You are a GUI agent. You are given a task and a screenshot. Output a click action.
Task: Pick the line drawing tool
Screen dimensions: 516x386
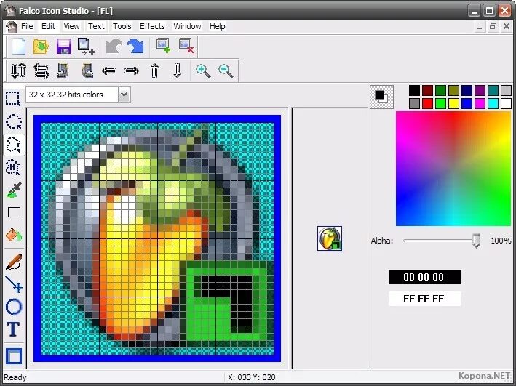14,284
